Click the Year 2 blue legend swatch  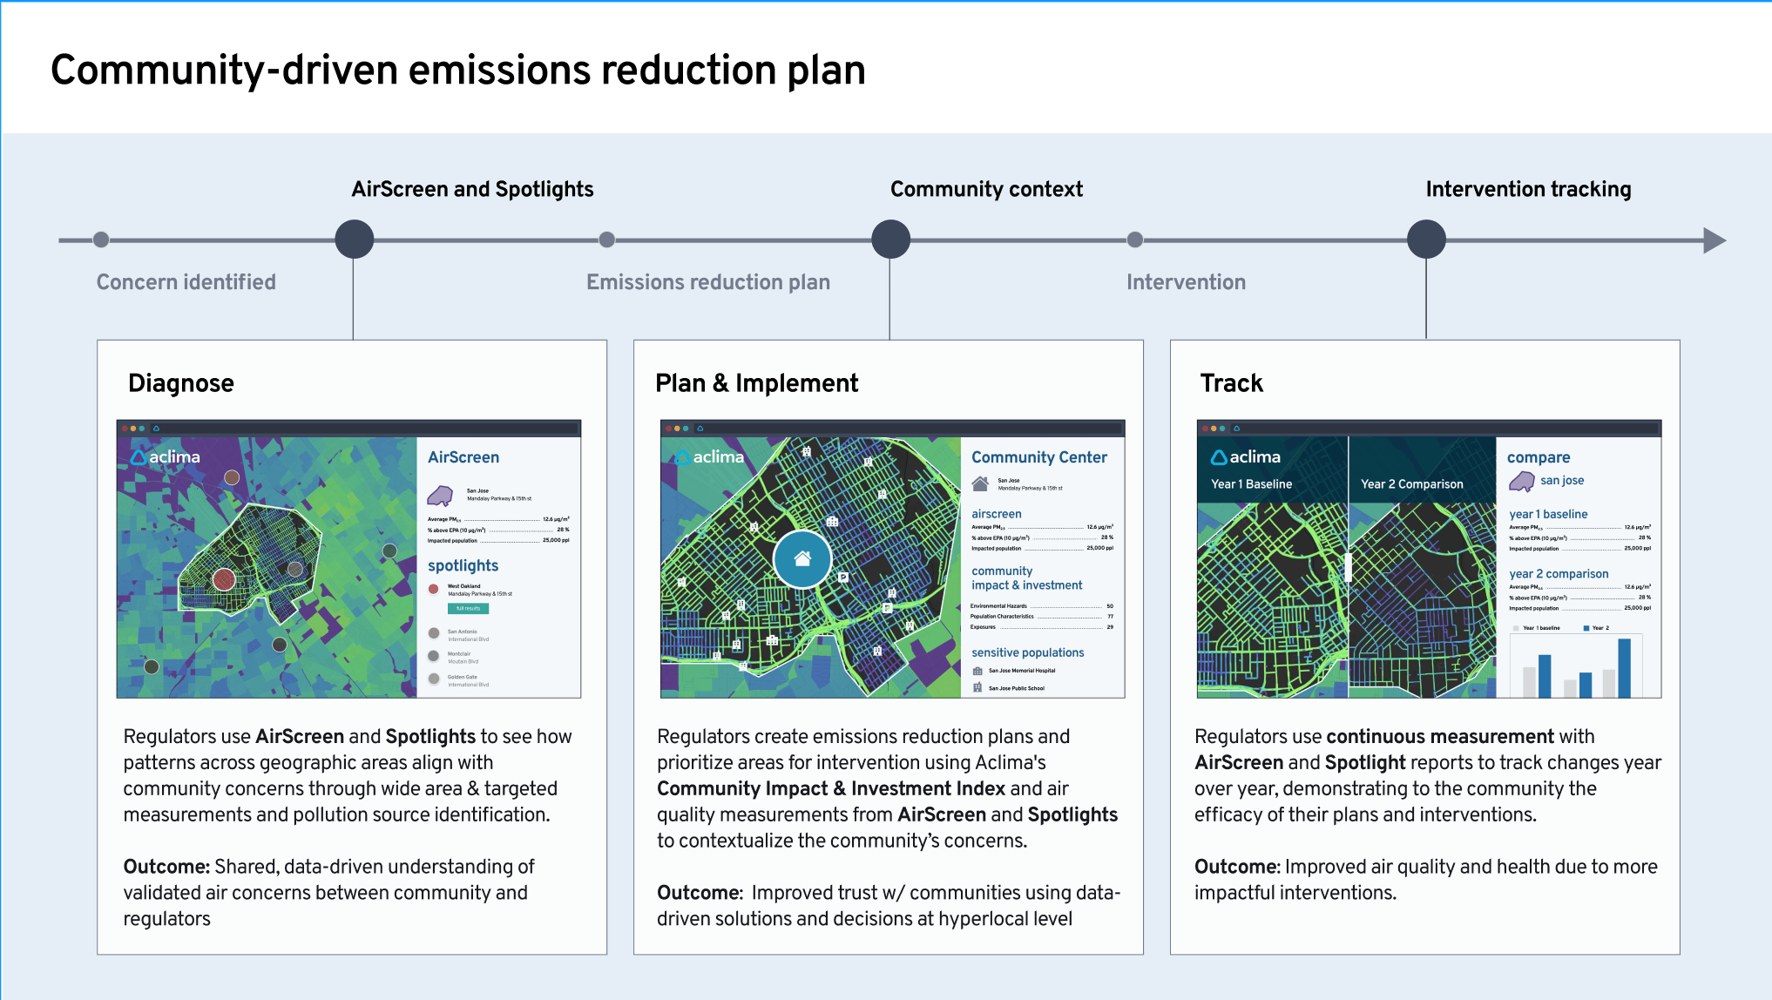(1586, 628)
